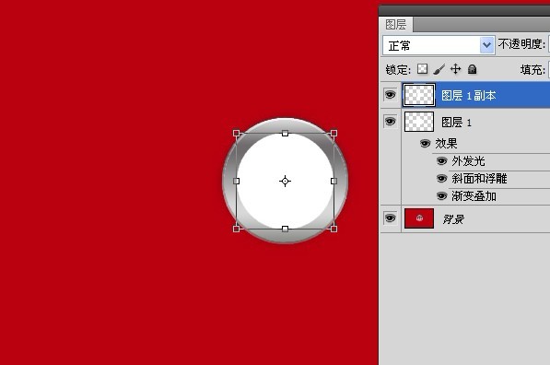Toggle the 外发光 effect visibility
The width and height of the screenshot is (550, 365).
441,161
